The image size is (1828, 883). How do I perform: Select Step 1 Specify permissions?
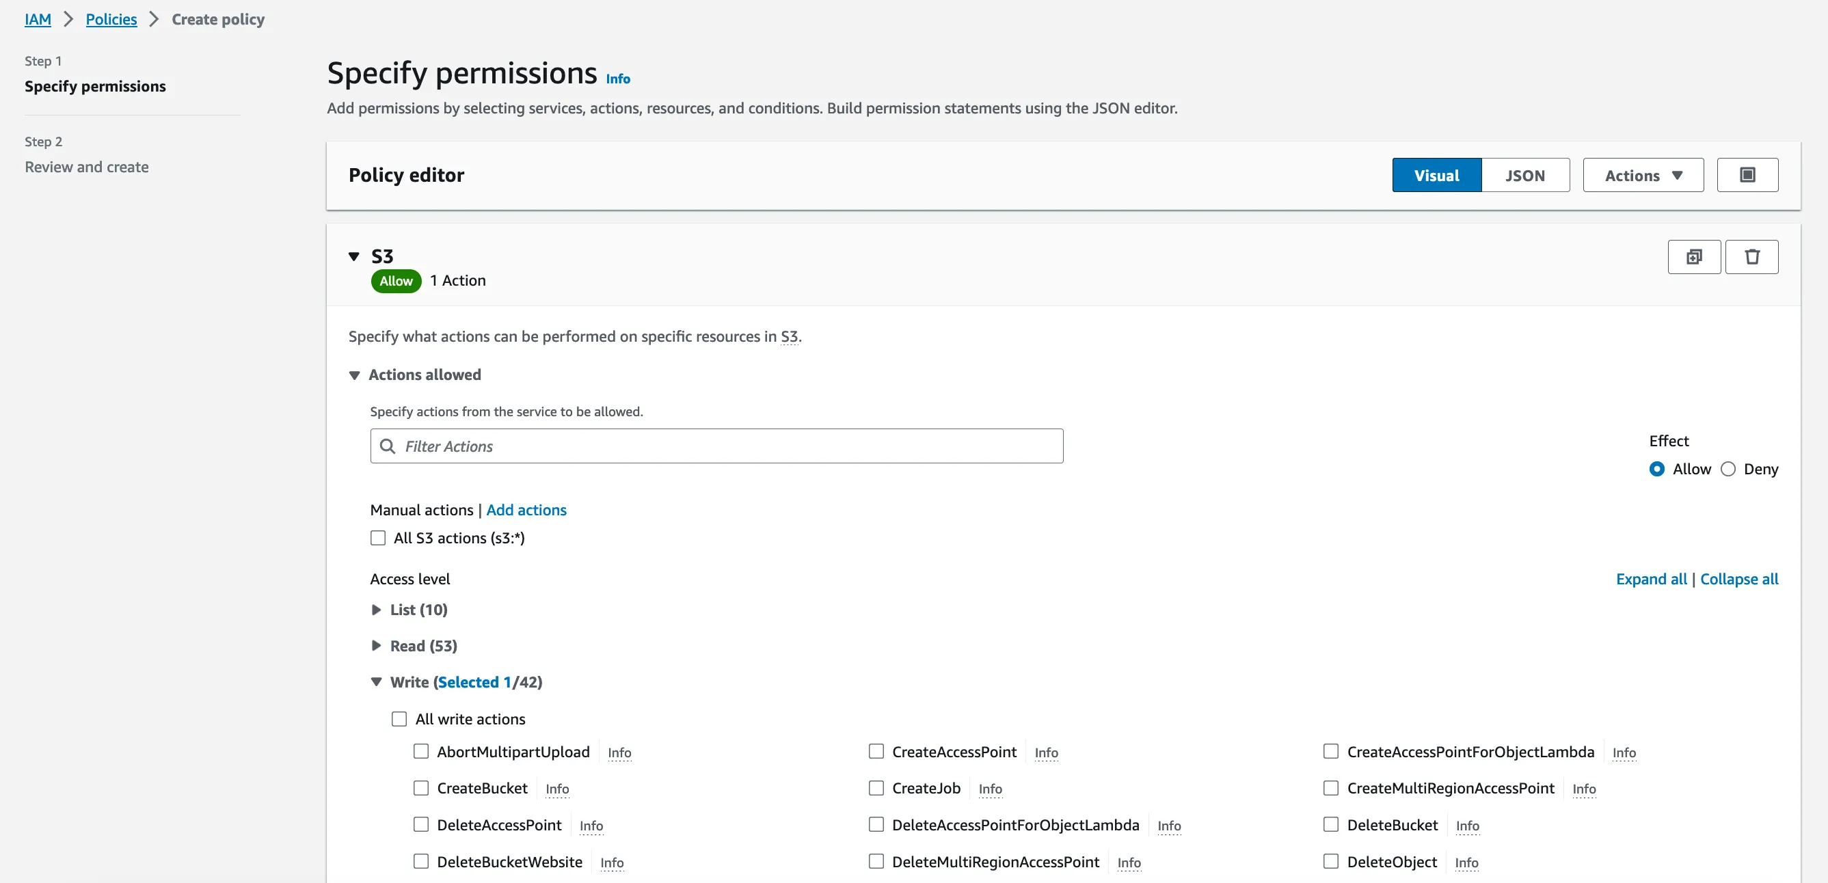95,87
